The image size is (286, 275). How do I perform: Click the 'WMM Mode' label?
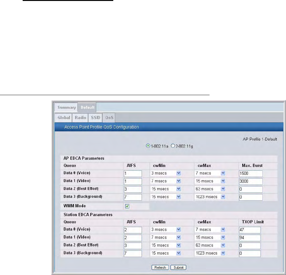click(x=75, y=206)
